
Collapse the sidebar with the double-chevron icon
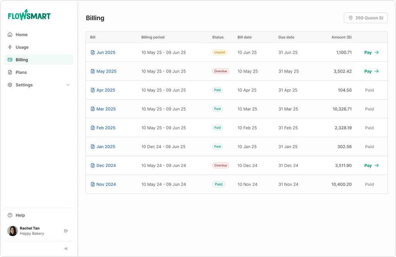click(x=66, y=248)
